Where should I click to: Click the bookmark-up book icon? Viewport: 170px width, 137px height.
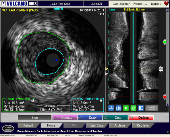pos(119,108)
